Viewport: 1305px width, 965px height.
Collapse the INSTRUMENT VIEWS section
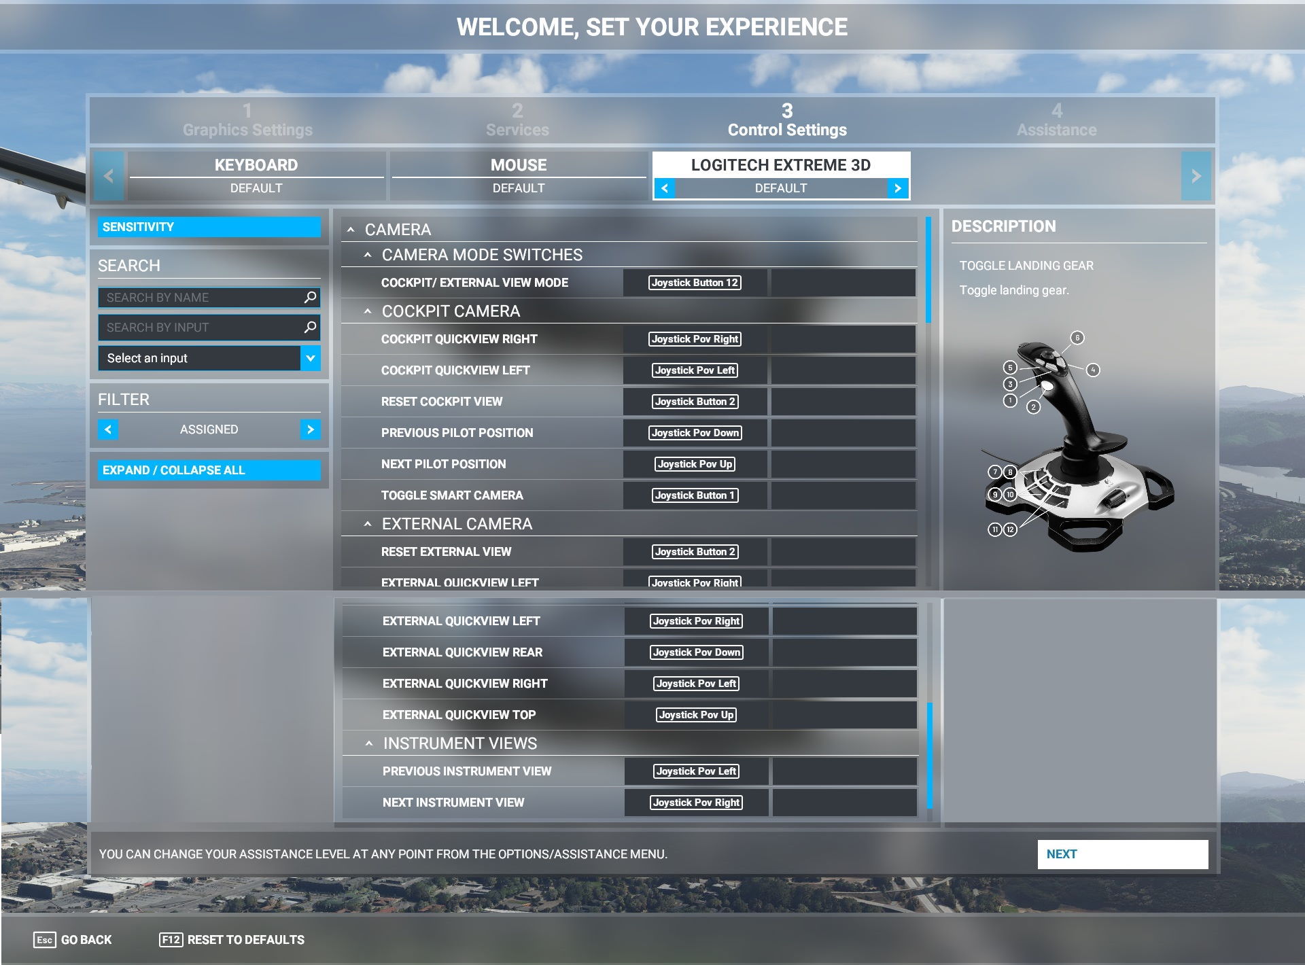369,743
